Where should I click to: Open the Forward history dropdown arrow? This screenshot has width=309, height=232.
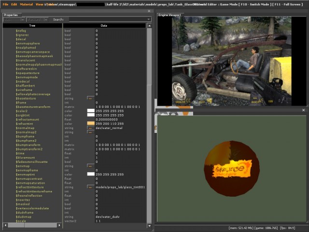(46, 19)
